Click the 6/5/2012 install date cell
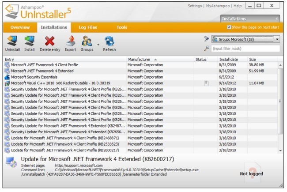Viewport: 287px width, 192px height. coord(227,77)
